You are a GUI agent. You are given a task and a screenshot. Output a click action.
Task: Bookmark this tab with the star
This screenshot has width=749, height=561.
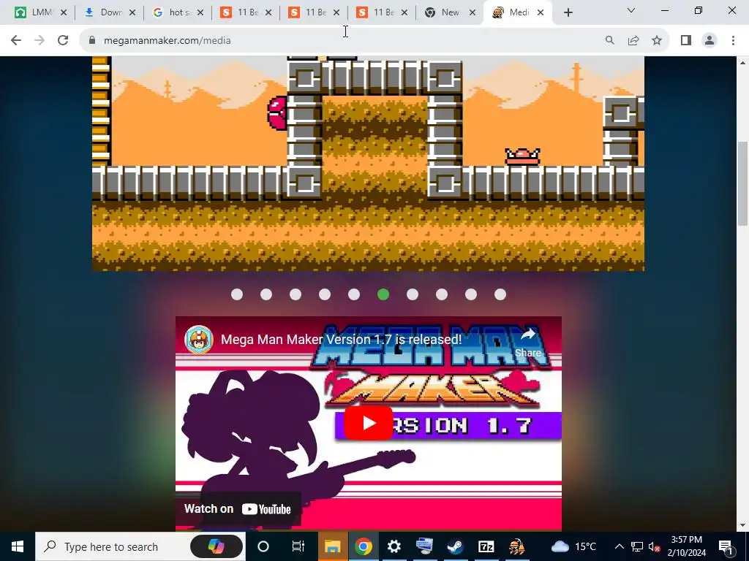point(657,41)
